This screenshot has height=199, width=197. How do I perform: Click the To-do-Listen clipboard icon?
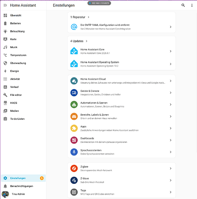[x=5, y=119]
